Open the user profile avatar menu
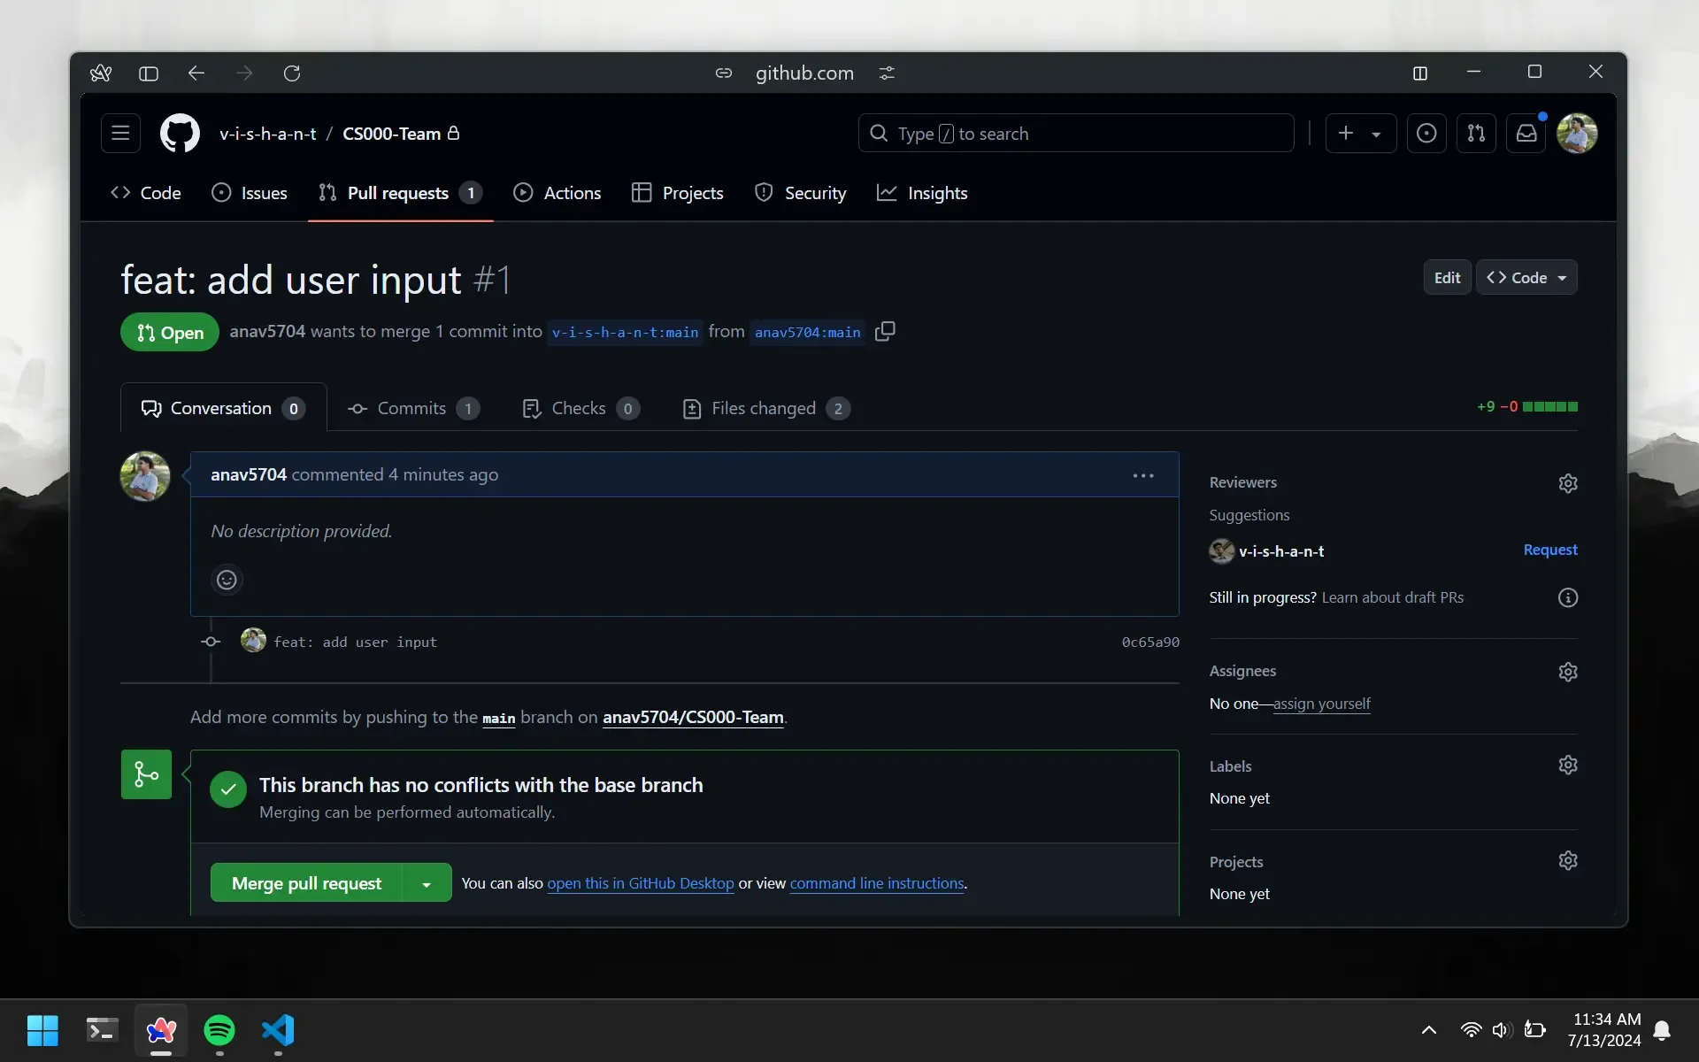This screenshot has height=1062, width=1699. click(x=1577, y=133)
